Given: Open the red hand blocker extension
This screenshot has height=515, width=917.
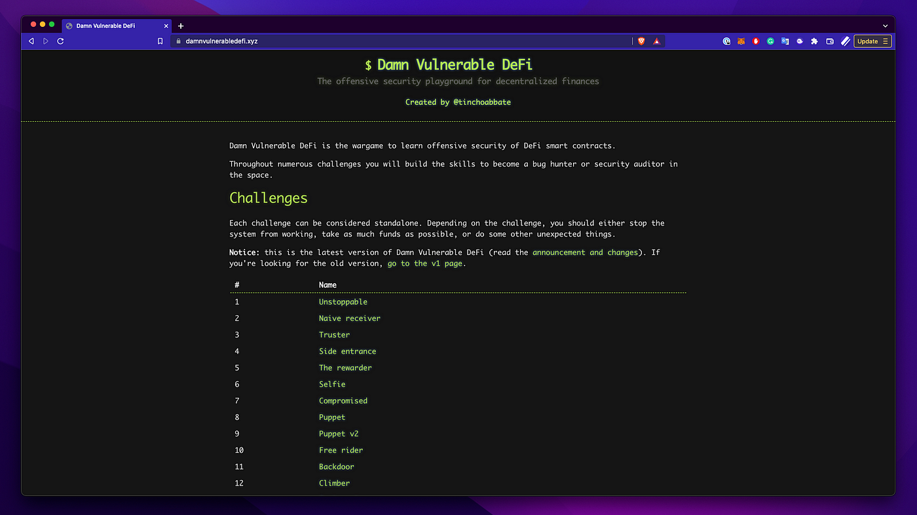Looking at the screenshot, I should tap(756, 41).
